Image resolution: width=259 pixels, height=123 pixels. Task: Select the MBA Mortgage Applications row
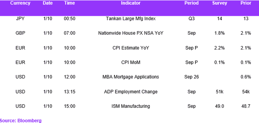(129, 77)
